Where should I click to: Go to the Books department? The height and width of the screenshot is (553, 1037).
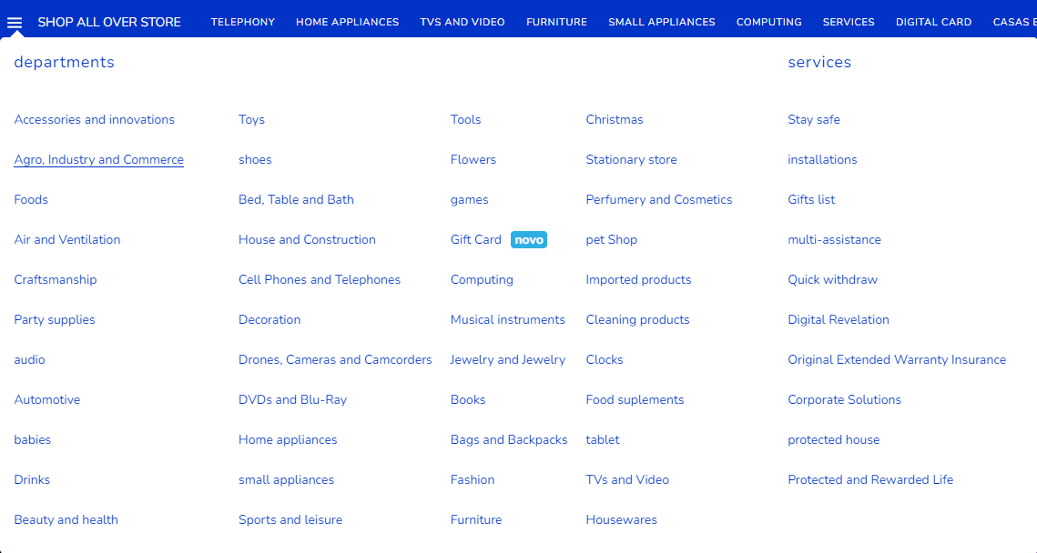tap(468, 399)
